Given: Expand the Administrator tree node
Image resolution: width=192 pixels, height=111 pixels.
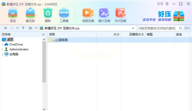Looking at the screenshot, I should pyautogui.click(x=2, y=49).
